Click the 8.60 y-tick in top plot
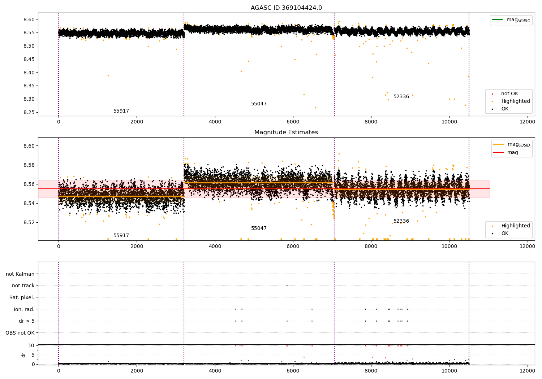The image size is (542, 379). tap(29, 19)
